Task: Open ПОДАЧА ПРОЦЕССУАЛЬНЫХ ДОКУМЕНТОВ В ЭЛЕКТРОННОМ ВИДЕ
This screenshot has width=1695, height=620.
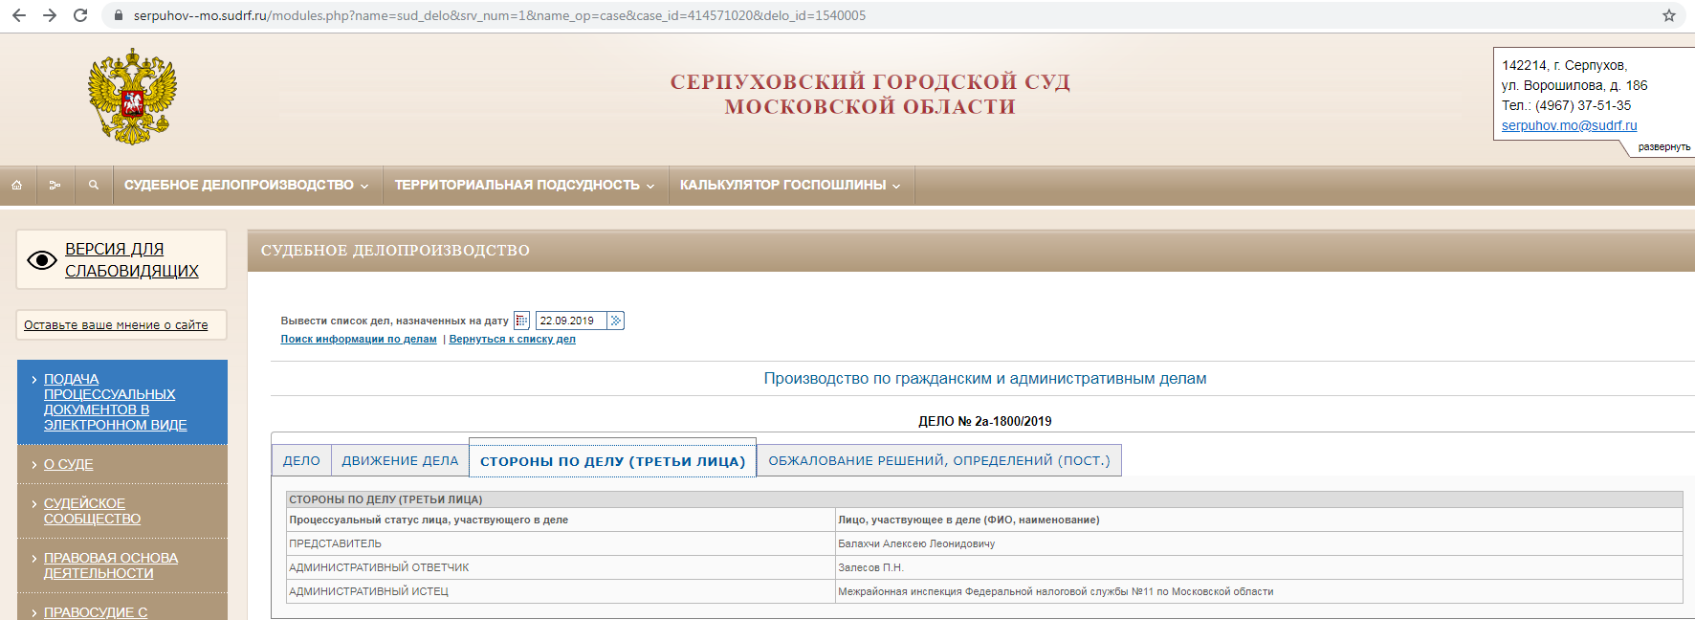Action: click(116, 402)
